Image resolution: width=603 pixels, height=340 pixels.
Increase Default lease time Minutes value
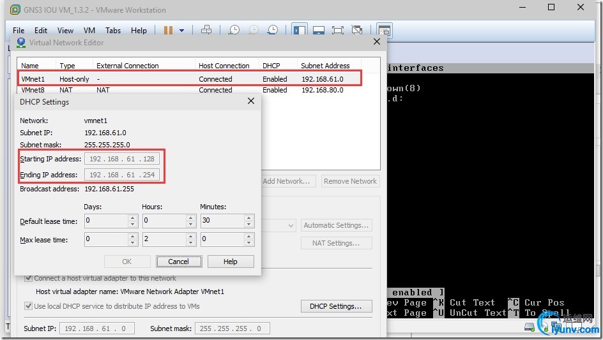point(249,218)
